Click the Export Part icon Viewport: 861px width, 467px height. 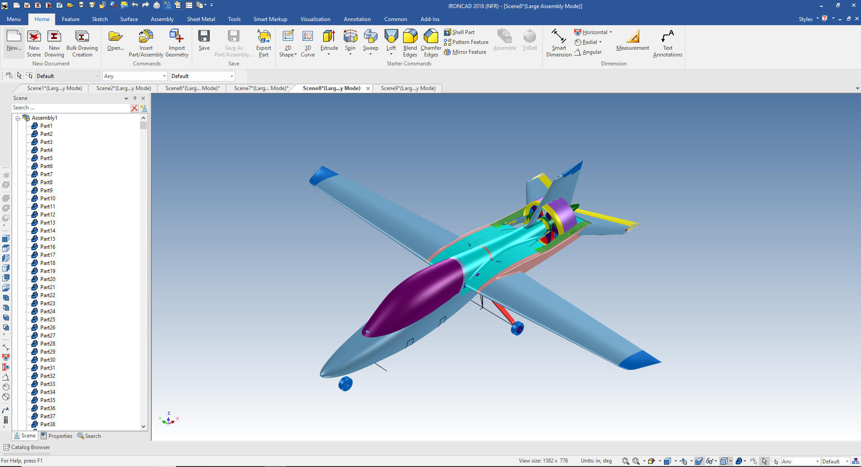coord(264,37)
